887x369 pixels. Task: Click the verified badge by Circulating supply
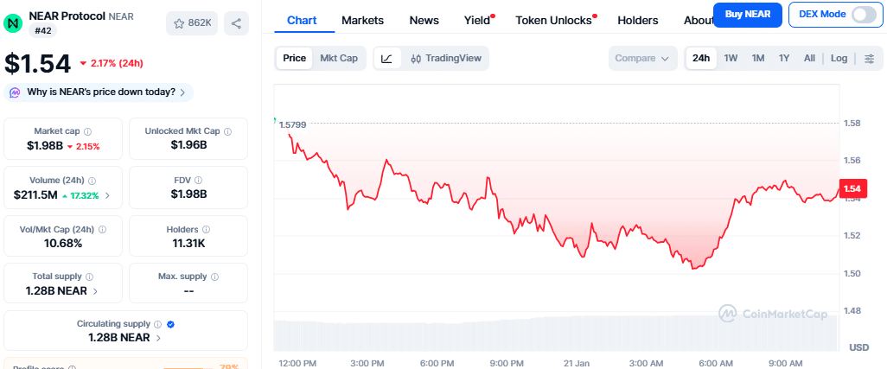click(x=171, y=324)
